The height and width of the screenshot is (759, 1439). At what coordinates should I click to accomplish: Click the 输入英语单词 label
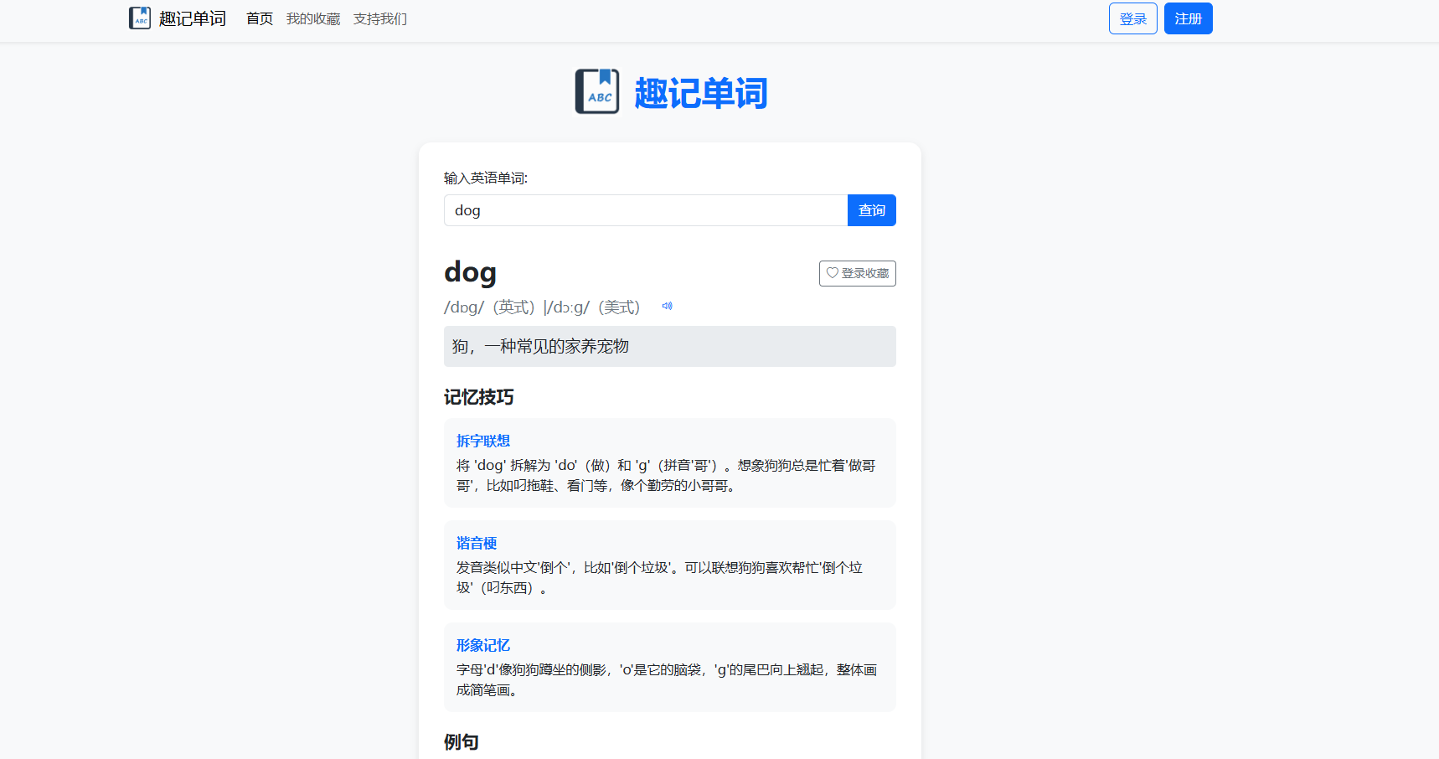[486, 178]
